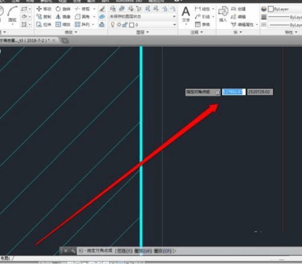Click the Edit block (编辑) tool
Viewport: 302px width, 264px height.
[x=238, y=17]
